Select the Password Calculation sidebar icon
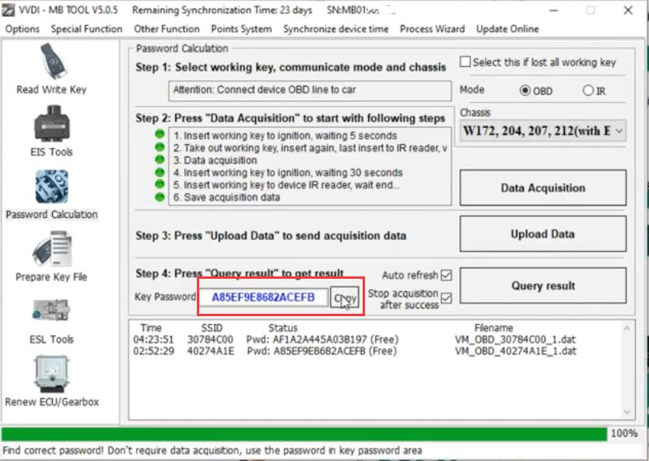 [51, 187]
